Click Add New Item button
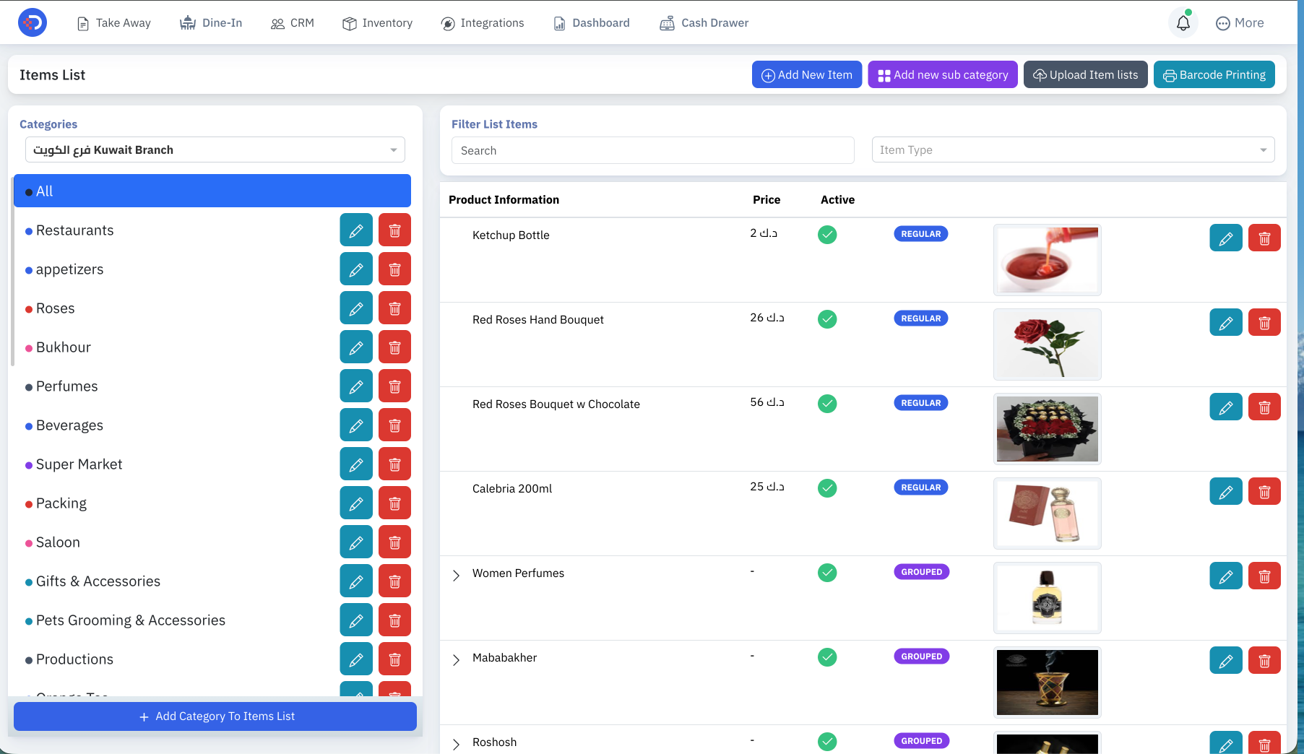 [x=807, y=74]
